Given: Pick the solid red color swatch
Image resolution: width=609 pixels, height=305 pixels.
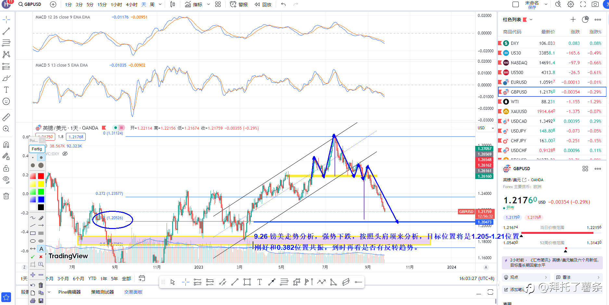Looking at the screenshot, I should 41,176.
